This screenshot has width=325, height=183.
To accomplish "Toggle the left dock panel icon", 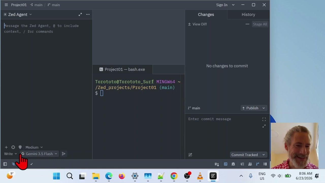I will pos(5,164).
